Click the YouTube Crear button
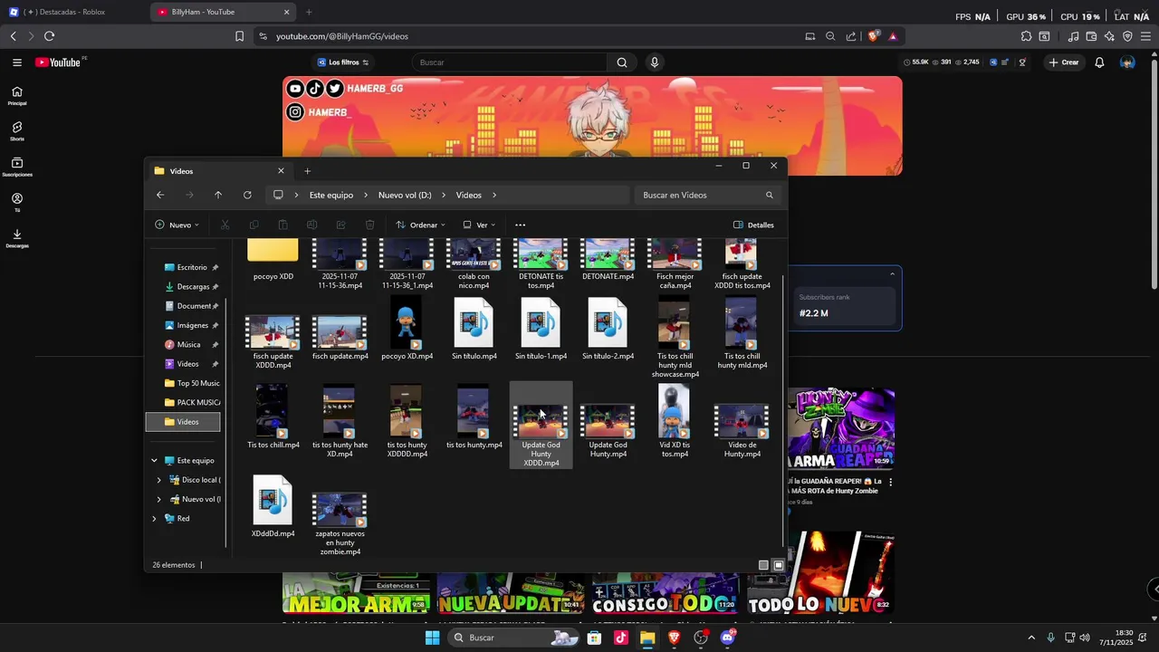Screen dimensions: 1159x652 [x=1064, y=62]
